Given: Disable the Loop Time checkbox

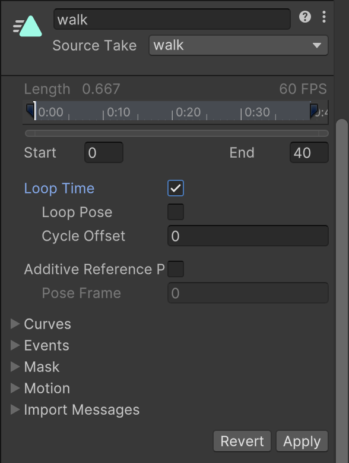Looking at the screenshot, I should 176,188.
